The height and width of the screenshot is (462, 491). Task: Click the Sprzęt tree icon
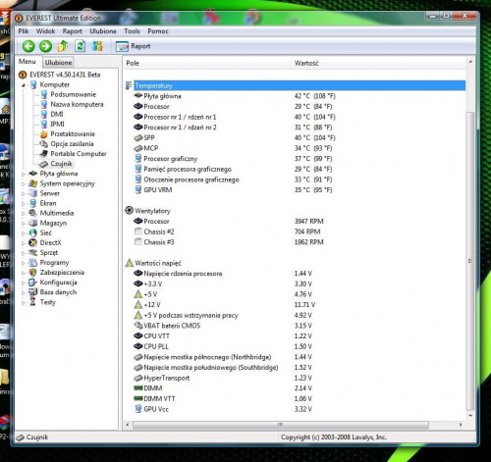[x=32, y=252]
